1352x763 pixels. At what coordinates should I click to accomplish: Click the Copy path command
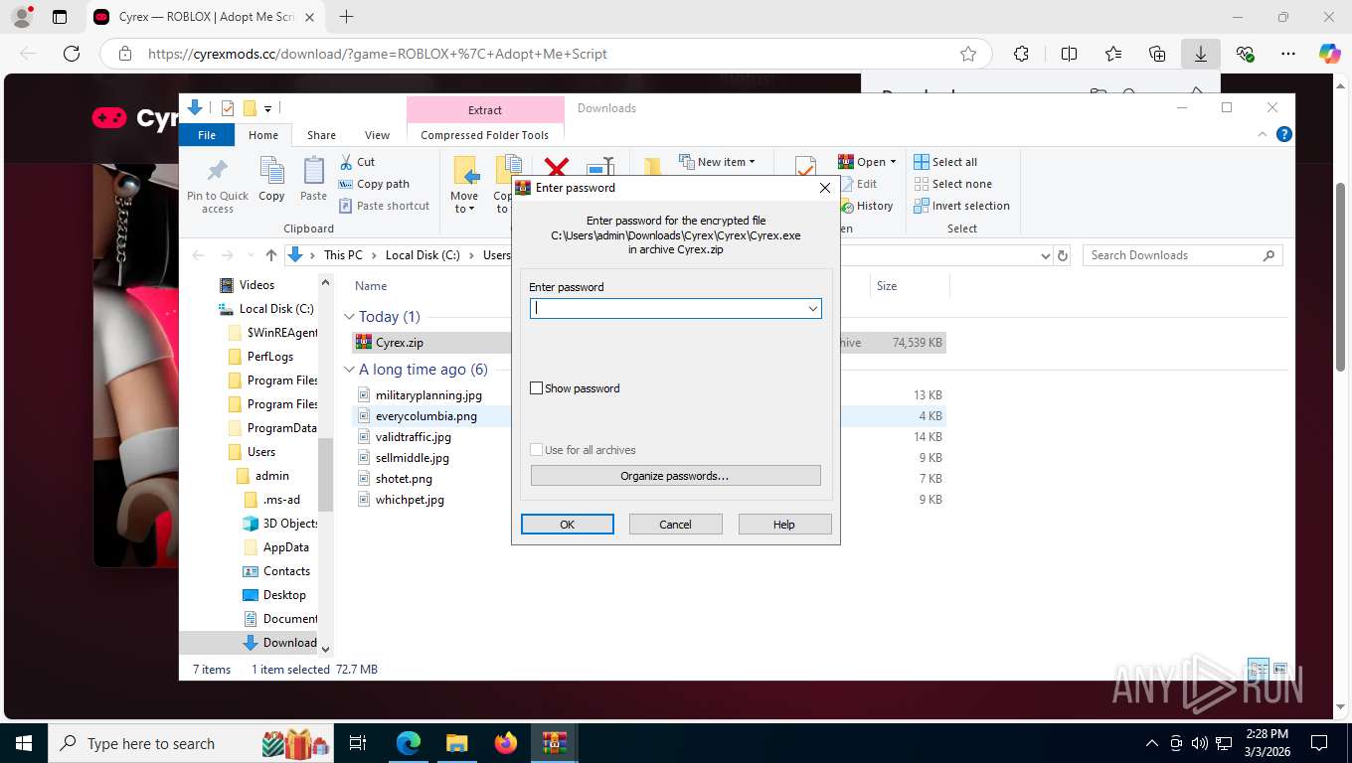click(x=374, y=184)
